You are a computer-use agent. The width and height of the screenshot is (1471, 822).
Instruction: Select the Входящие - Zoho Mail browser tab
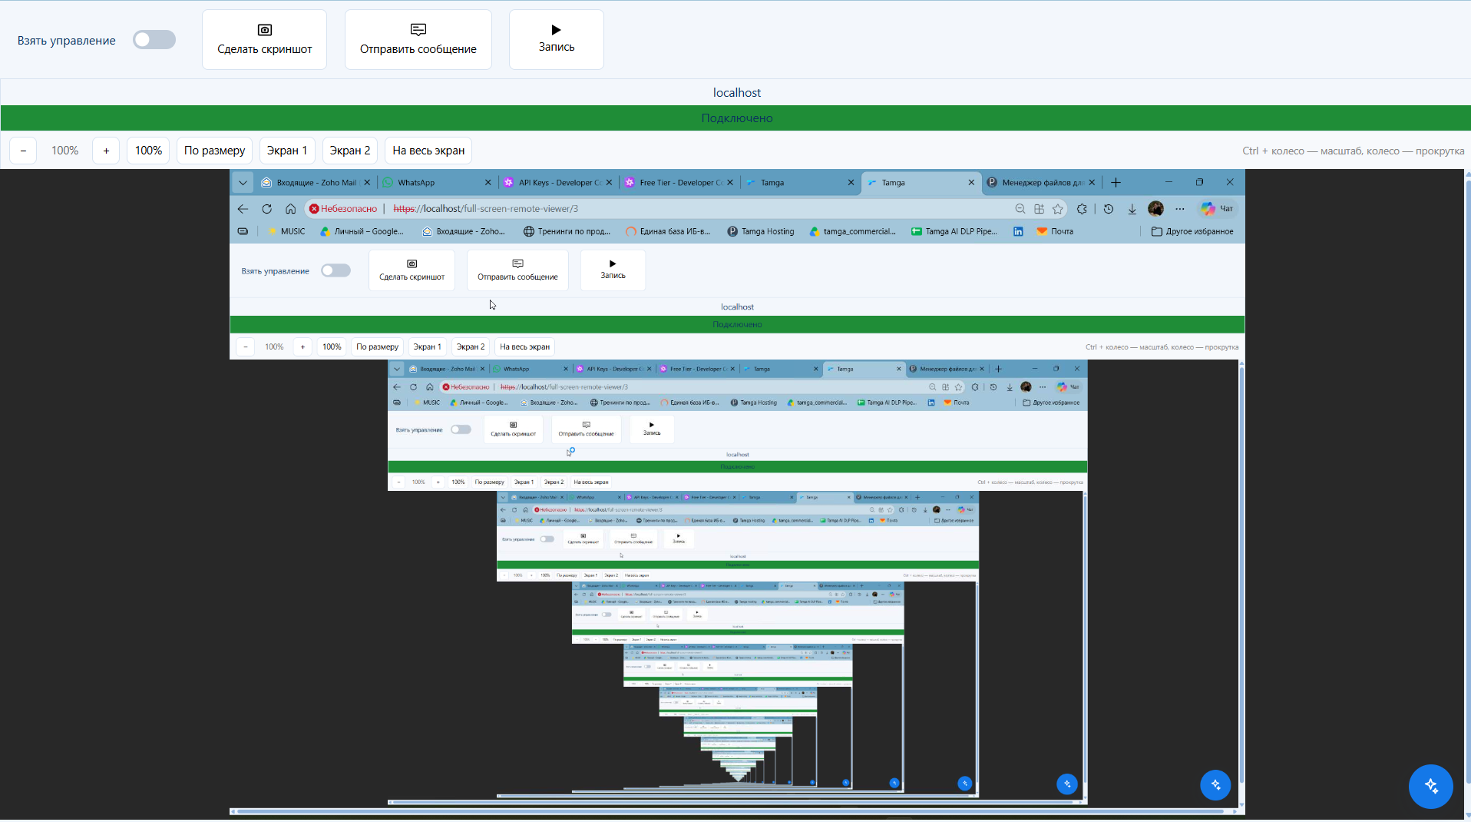316,183
